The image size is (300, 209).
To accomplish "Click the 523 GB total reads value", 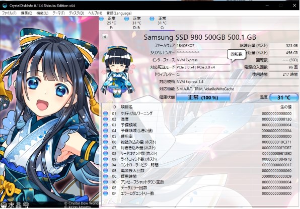I will (x=284, y=46).
